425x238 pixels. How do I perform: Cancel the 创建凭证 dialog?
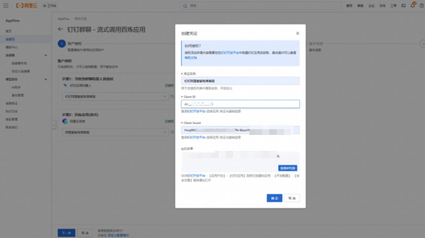pyautogui.click(x=292, y=198)
